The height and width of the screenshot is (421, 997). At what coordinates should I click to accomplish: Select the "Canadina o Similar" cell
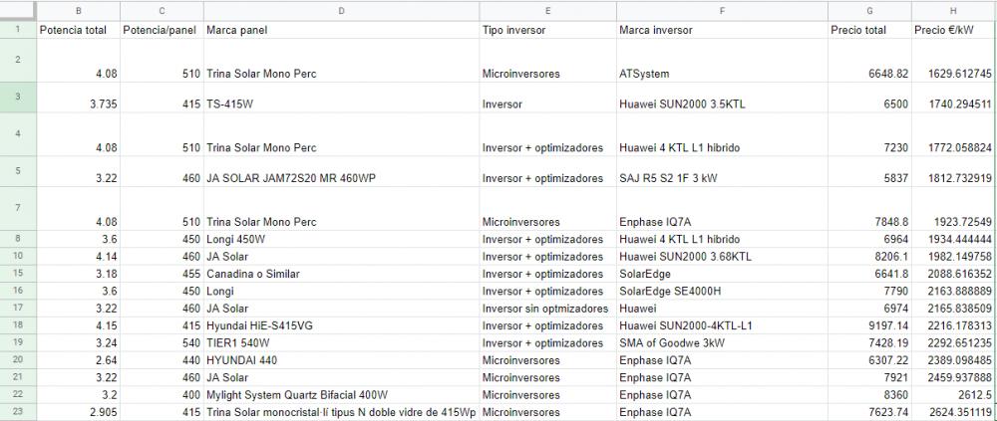pyautogui.click(x=341, y=274)
